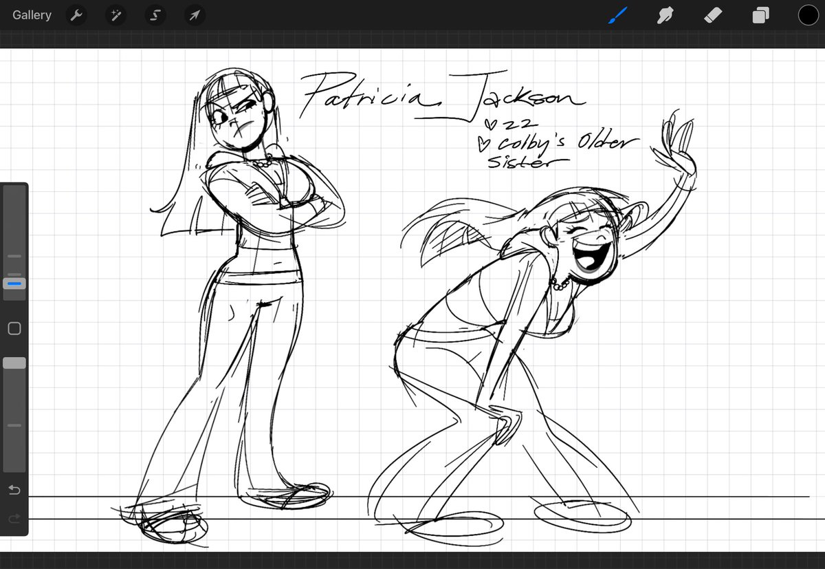Open the Layers panel
The width and height of the screenshot is (825, 569).
tap(760, 14)
